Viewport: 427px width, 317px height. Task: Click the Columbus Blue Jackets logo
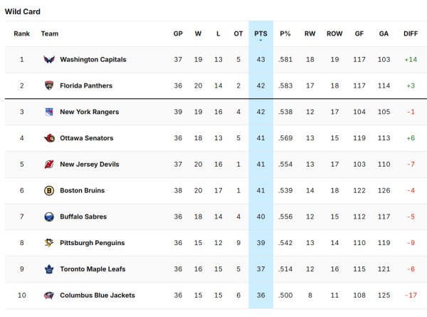[x=49, y=295]
